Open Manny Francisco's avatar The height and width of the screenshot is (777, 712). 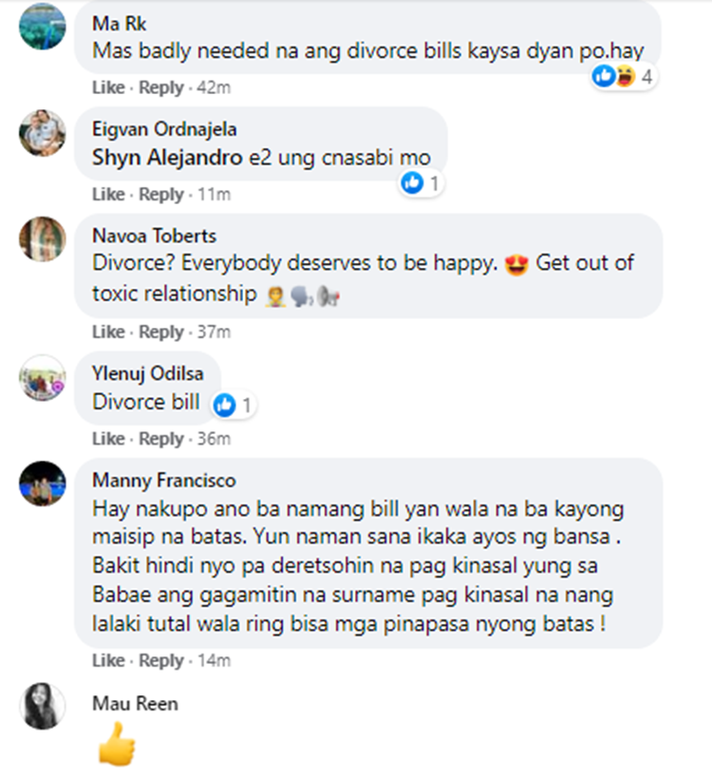tap(42, 483)
